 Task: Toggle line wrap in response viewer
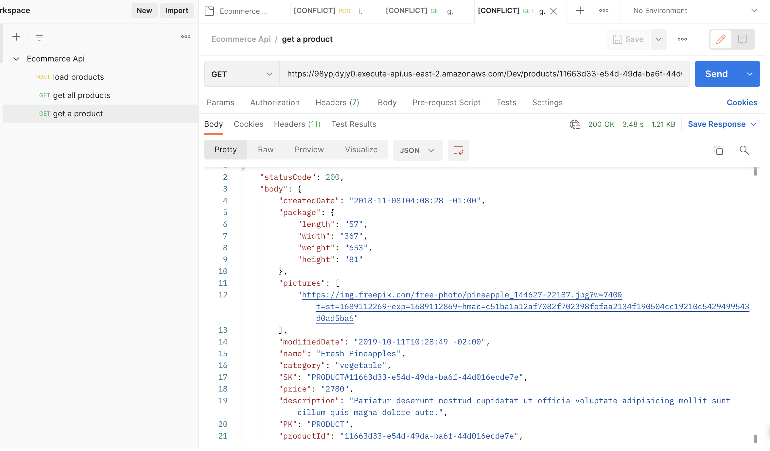coord(458,150)
